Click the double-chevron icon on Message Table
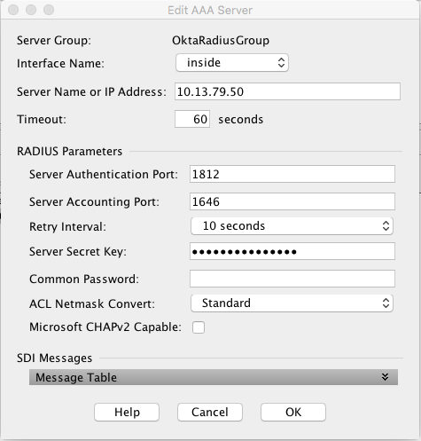This screenshot has height=441, width=421. point(385,377)
